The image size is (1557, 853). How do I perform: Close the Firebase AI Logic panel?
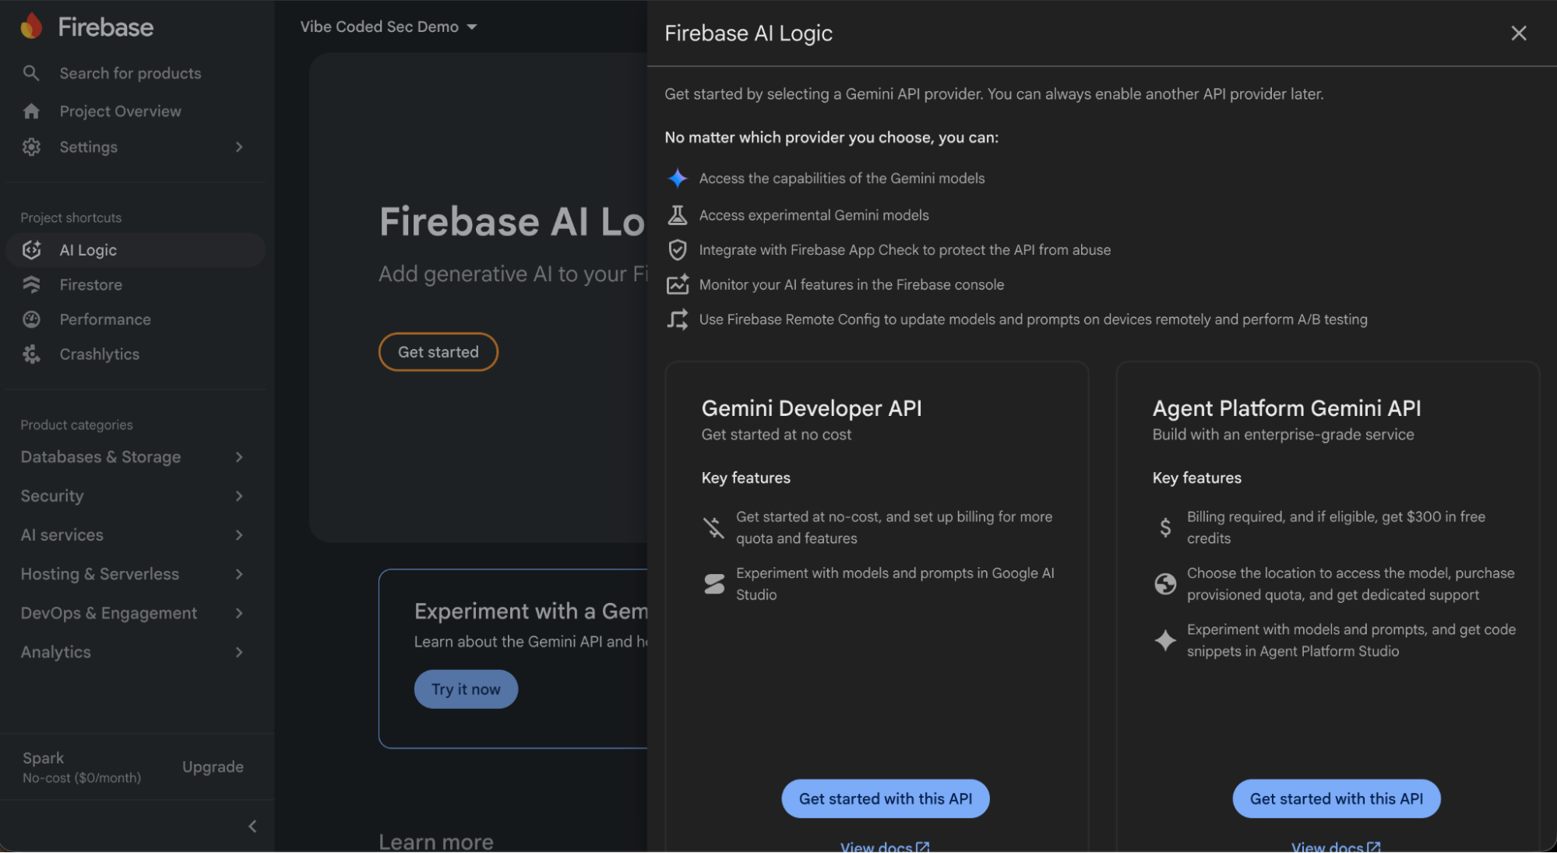(x=1518, y=33)
